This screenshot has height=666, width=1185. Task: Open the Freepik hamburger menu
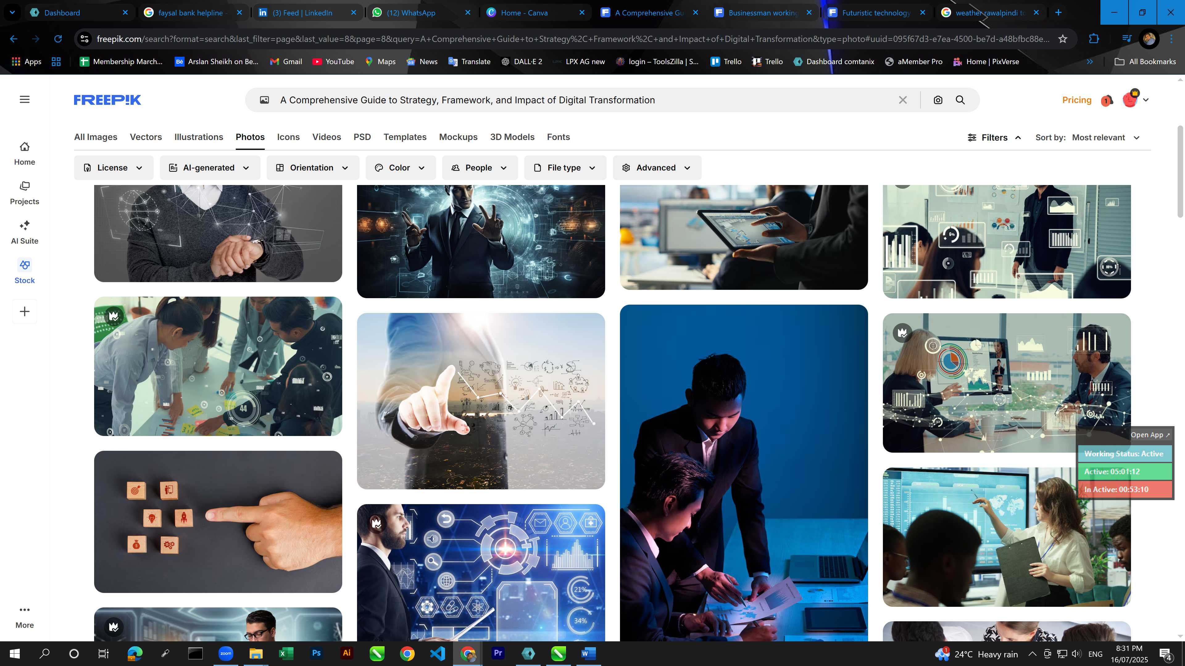(24, 99)
